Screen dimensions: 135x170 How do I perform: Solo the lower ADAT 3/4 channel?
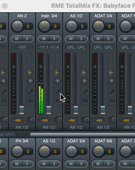81,164
